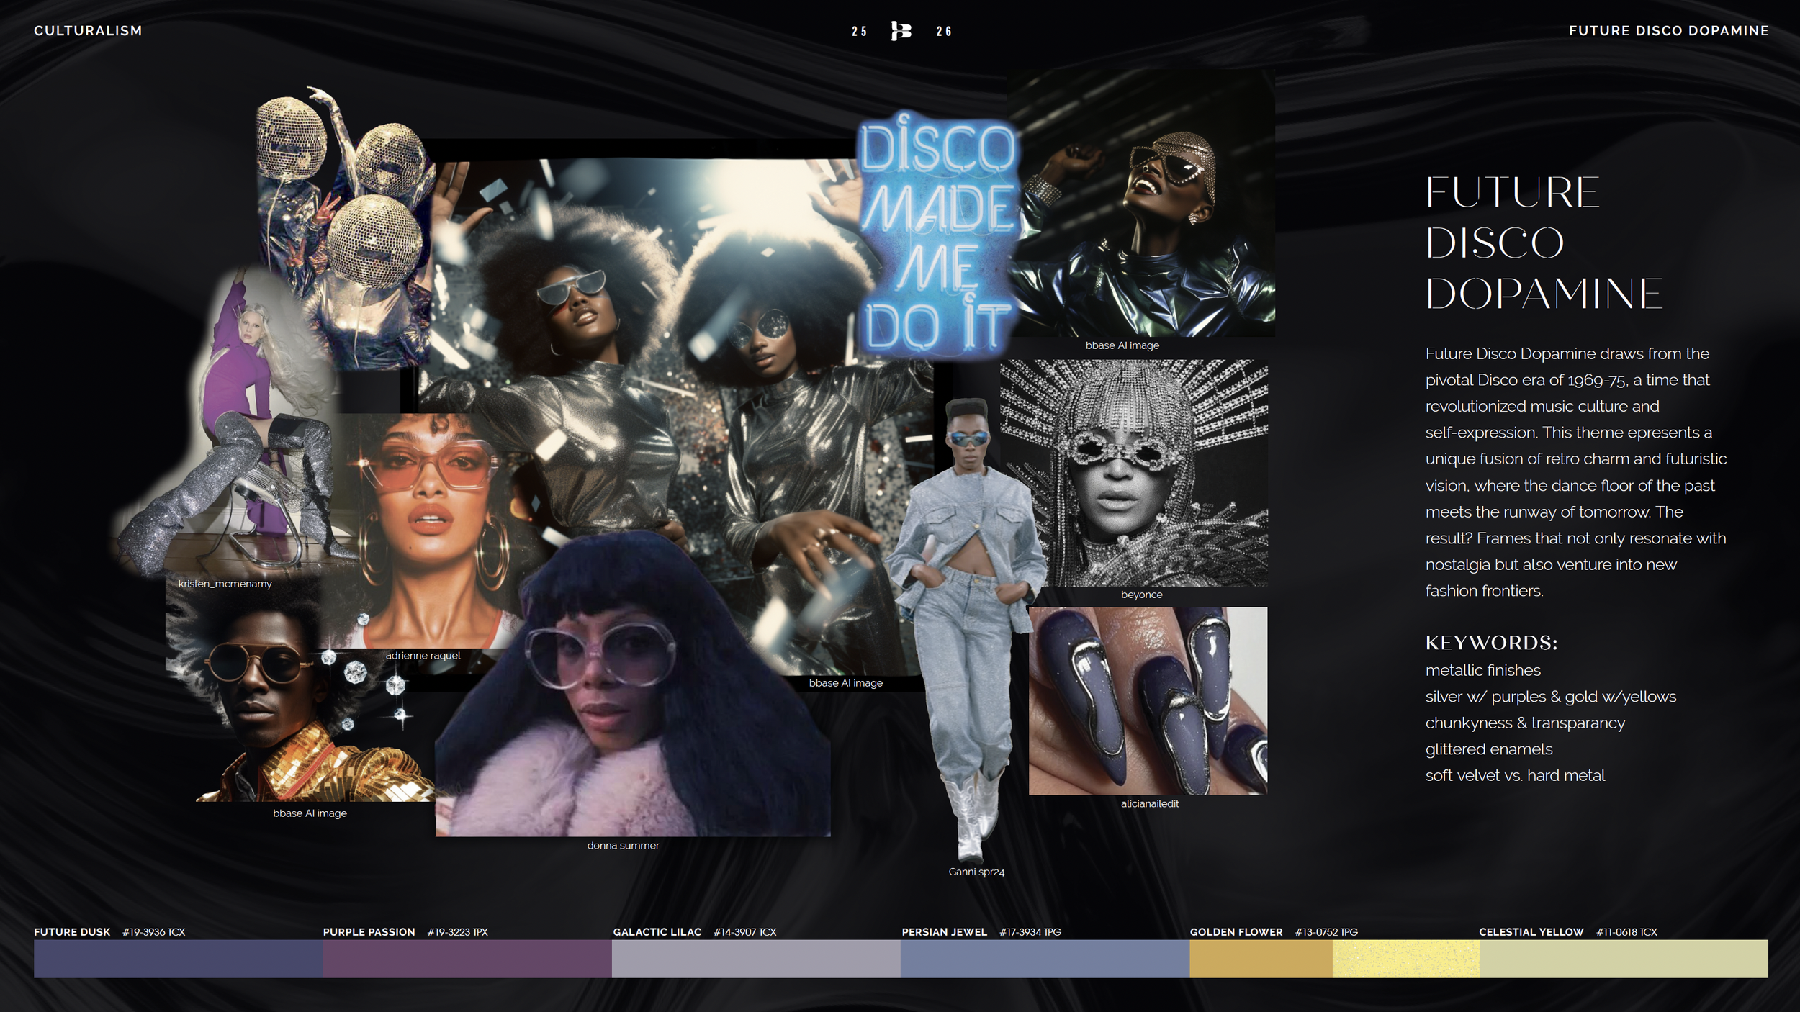Click the PURPLE PASSION #19-3223 TPX label
1800x1012 pixels.
[x=405, y=931]
